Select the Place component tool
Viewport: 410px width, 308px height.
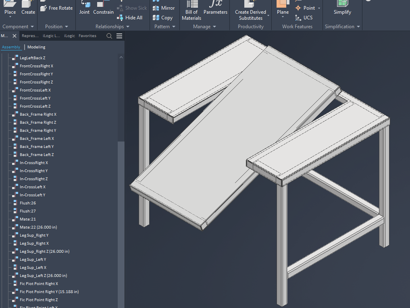[10, 9]
